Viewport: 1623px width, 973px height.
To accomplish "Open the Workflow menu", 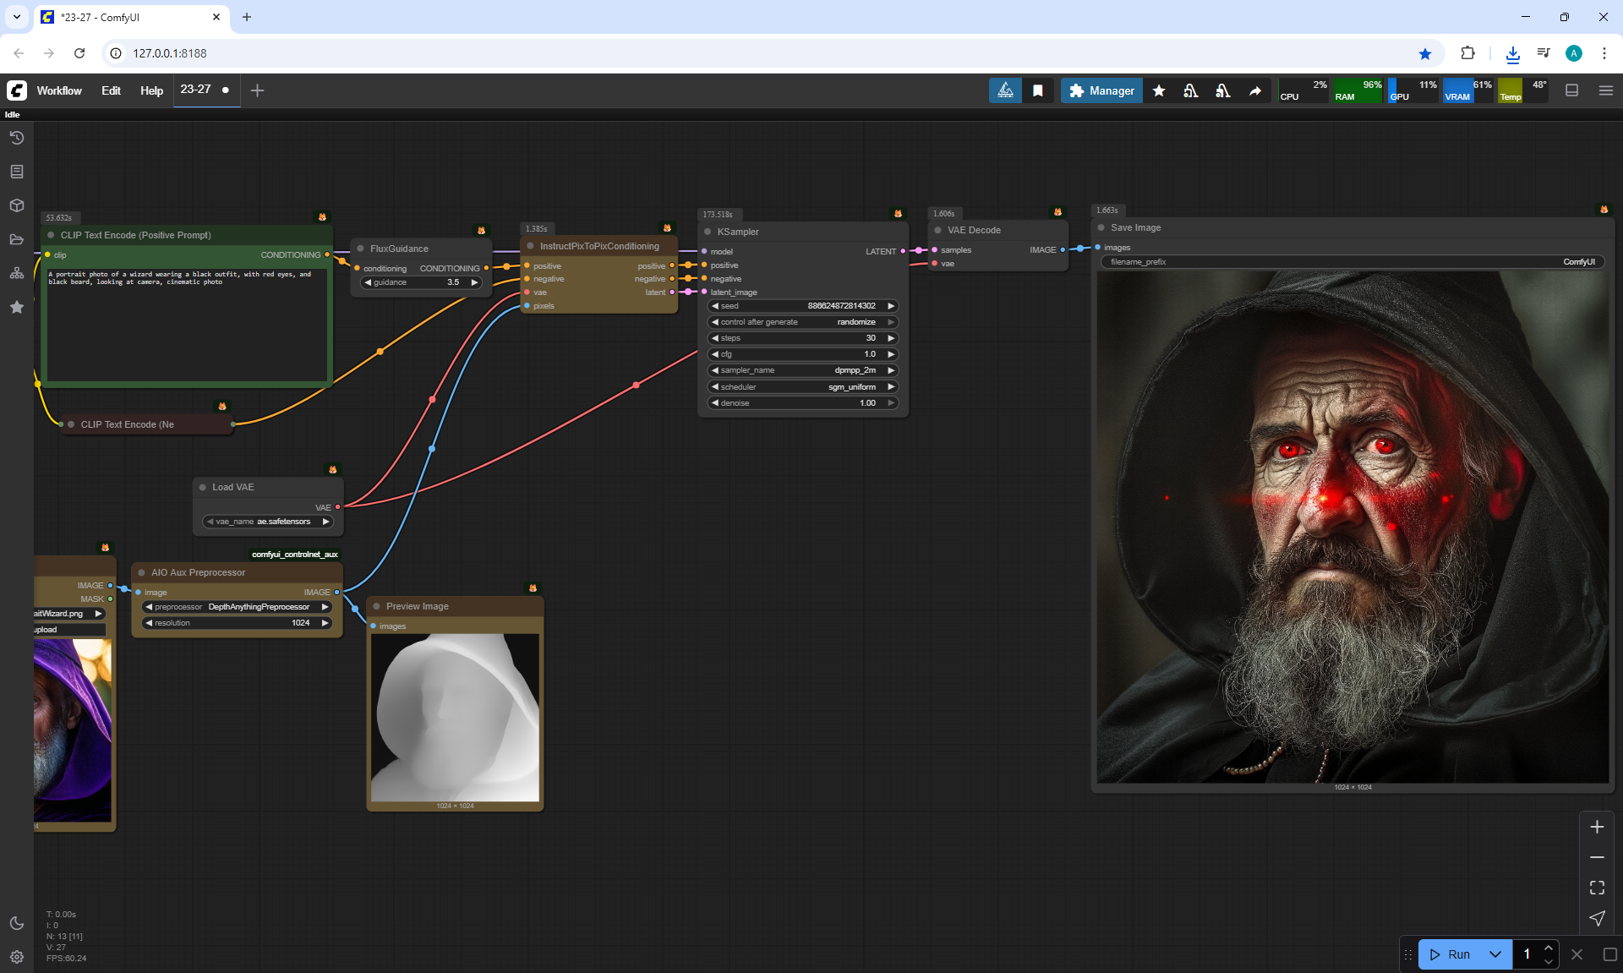I will [59, 90].
